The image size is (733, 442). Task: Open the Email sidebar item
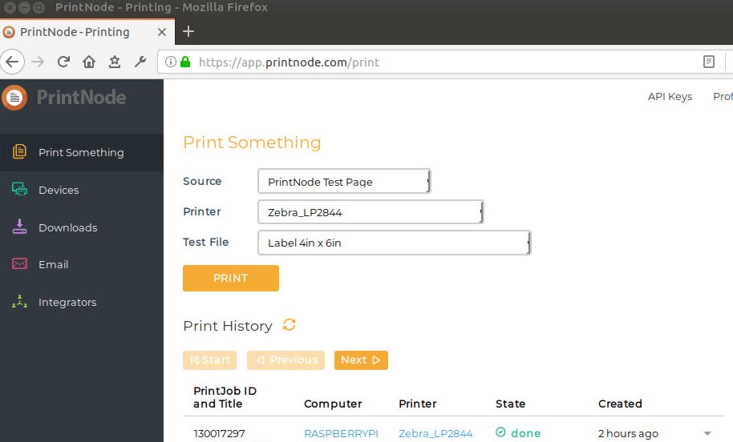(53, 265)
